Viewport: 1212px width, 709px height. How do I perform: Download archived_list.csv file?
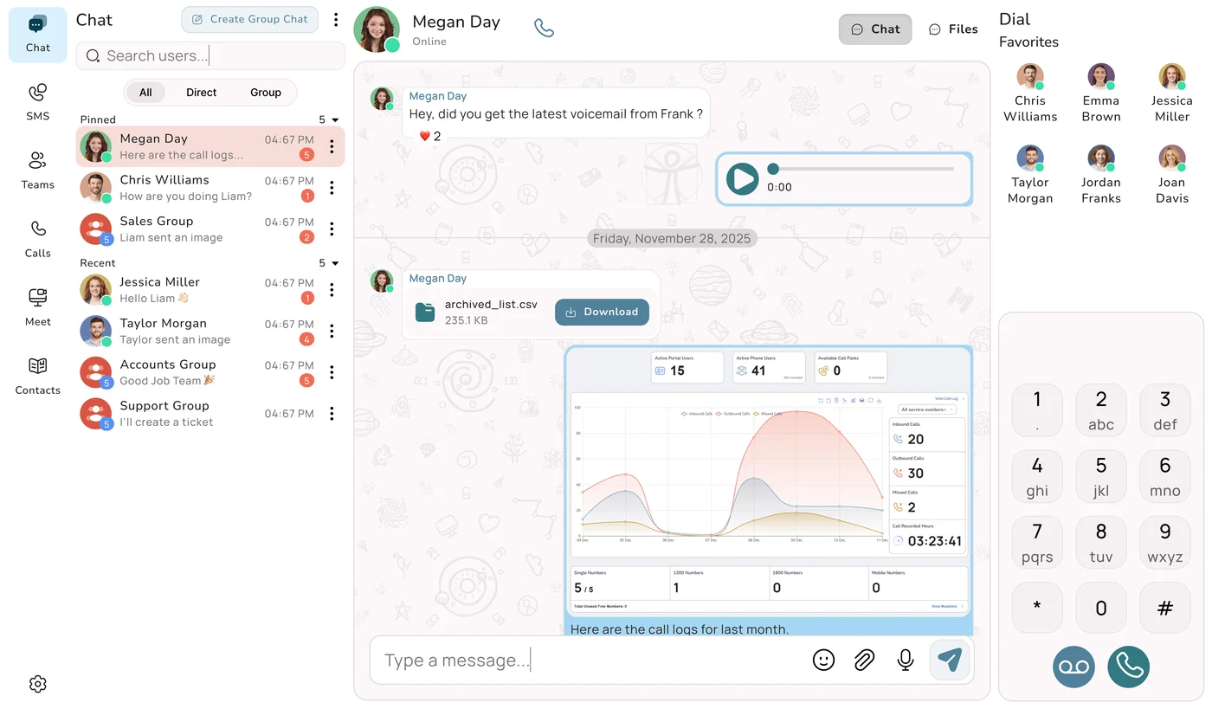coord(602,313)
